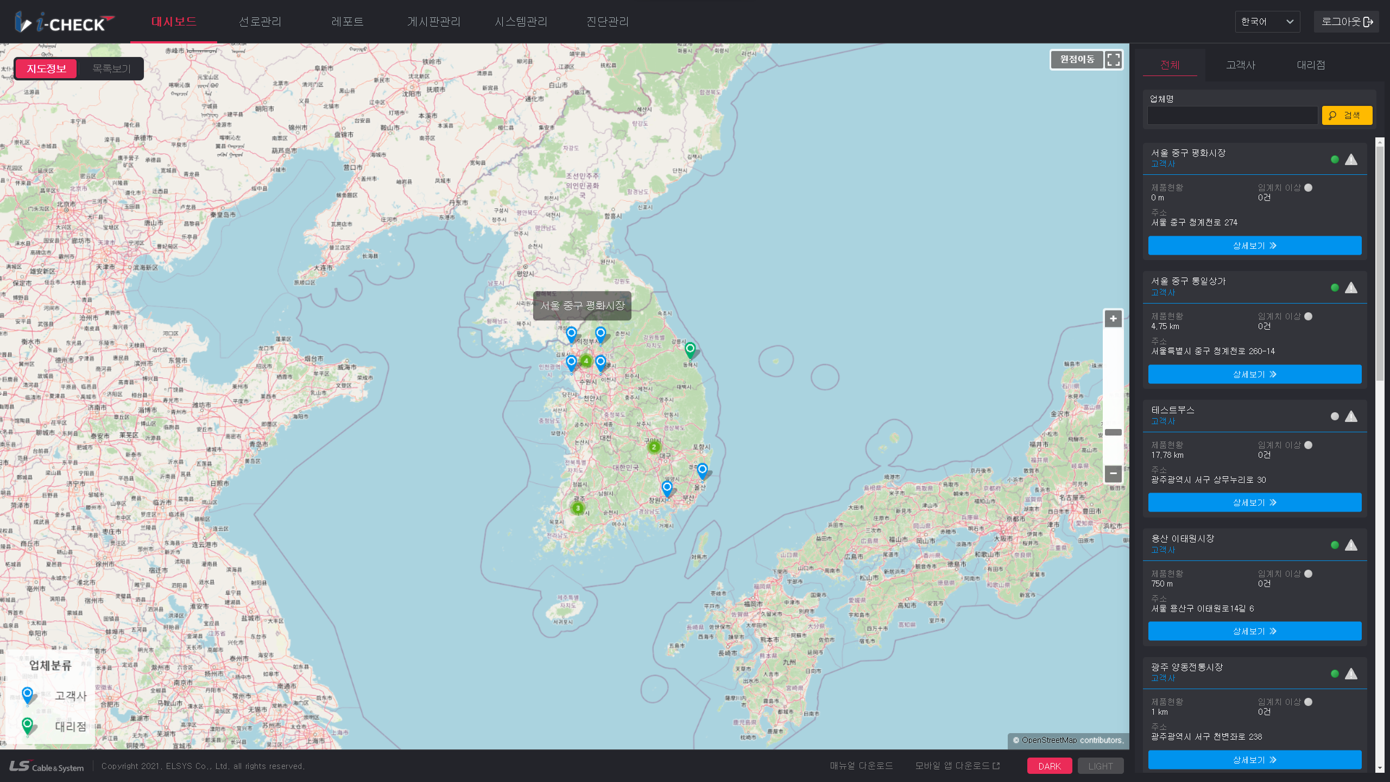Click the 로그아웃 button
The image size is (1390, 782).
pos(1347,22)
